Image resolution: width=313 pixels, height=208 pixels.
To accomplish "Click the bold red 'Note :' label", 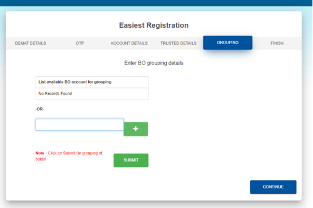I will [x=41, y=153].
